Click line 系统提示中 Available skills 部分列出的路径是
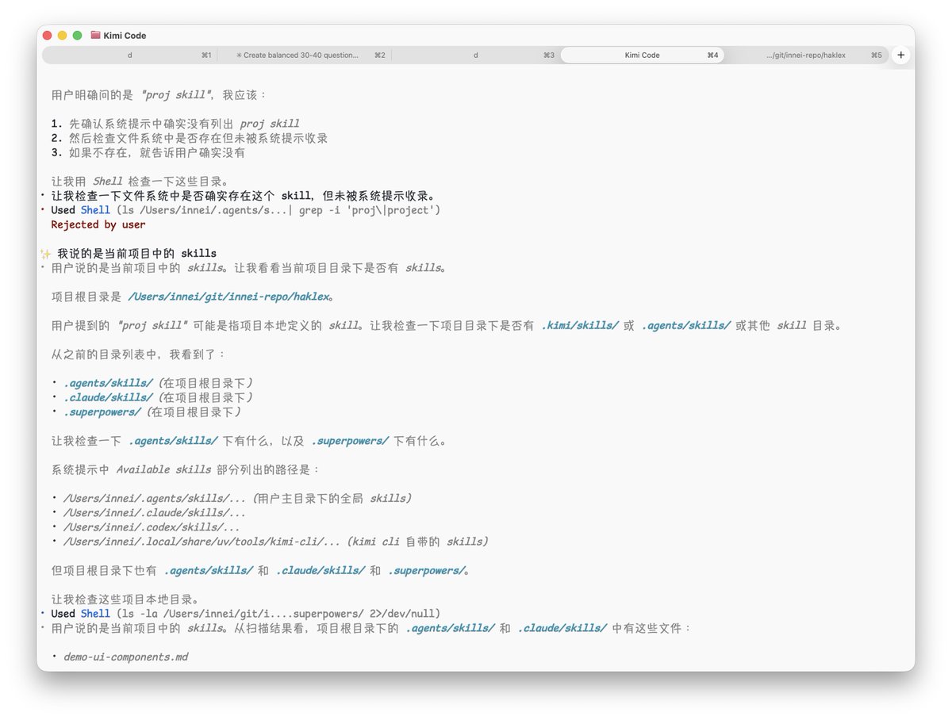Screen dimensions: 952x720 (x=186, y=469)
